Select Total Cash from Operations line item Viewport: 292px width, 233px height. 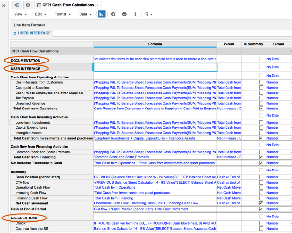(x=52, y=109)
